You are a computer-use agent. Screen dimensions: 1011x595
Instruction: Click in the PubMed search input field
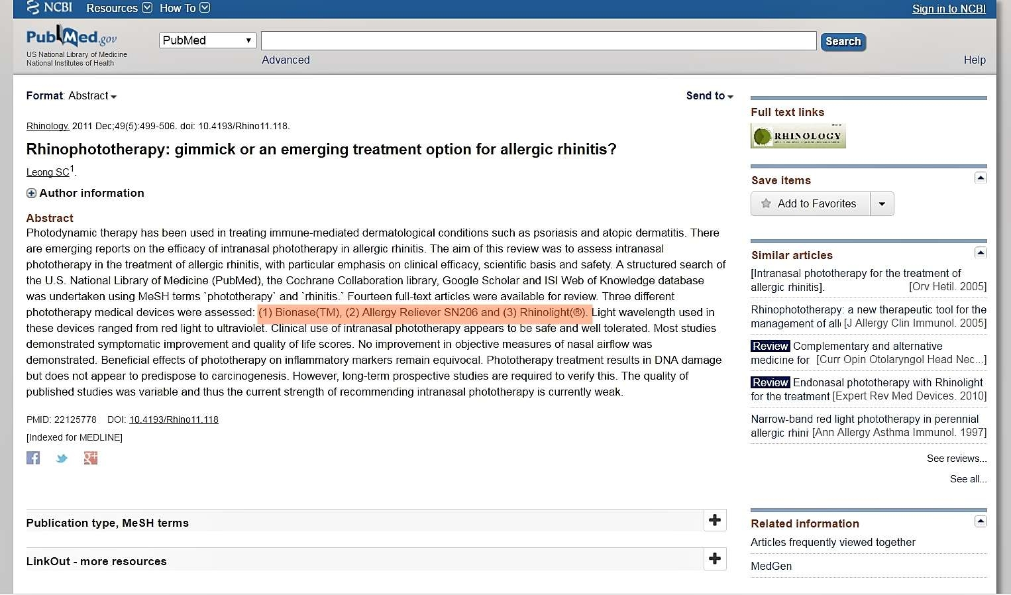coord(538,41)
